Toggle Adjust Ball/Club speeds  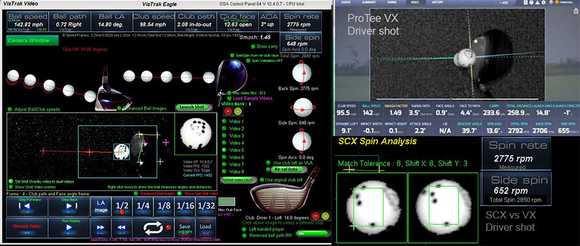[x=9, y=109]
